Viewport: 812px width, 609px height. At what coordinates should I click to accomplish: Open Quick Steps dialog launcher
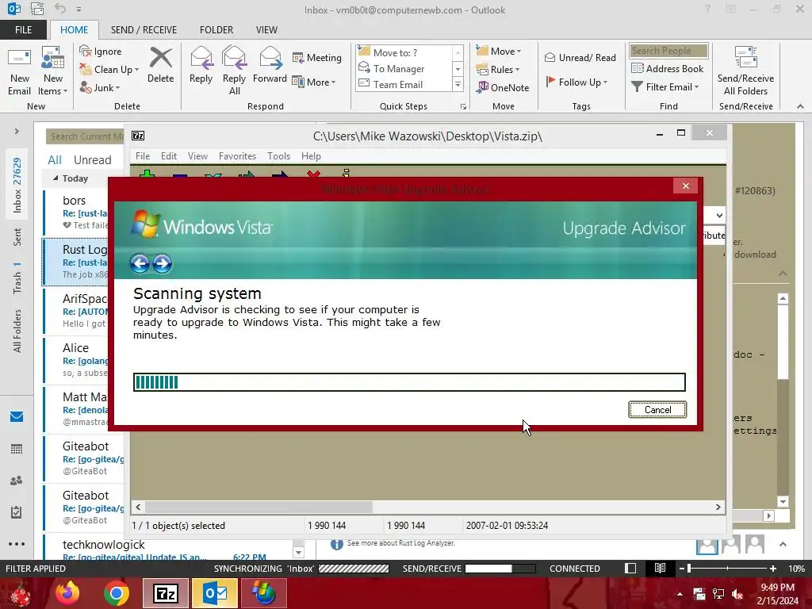pos(463,107)
